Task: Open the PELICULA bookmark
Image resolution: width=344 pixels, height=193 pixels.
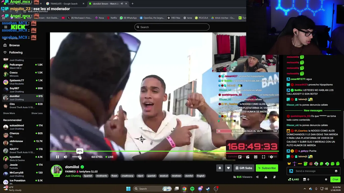Action: pyautogui.click(x=202, y=18)
